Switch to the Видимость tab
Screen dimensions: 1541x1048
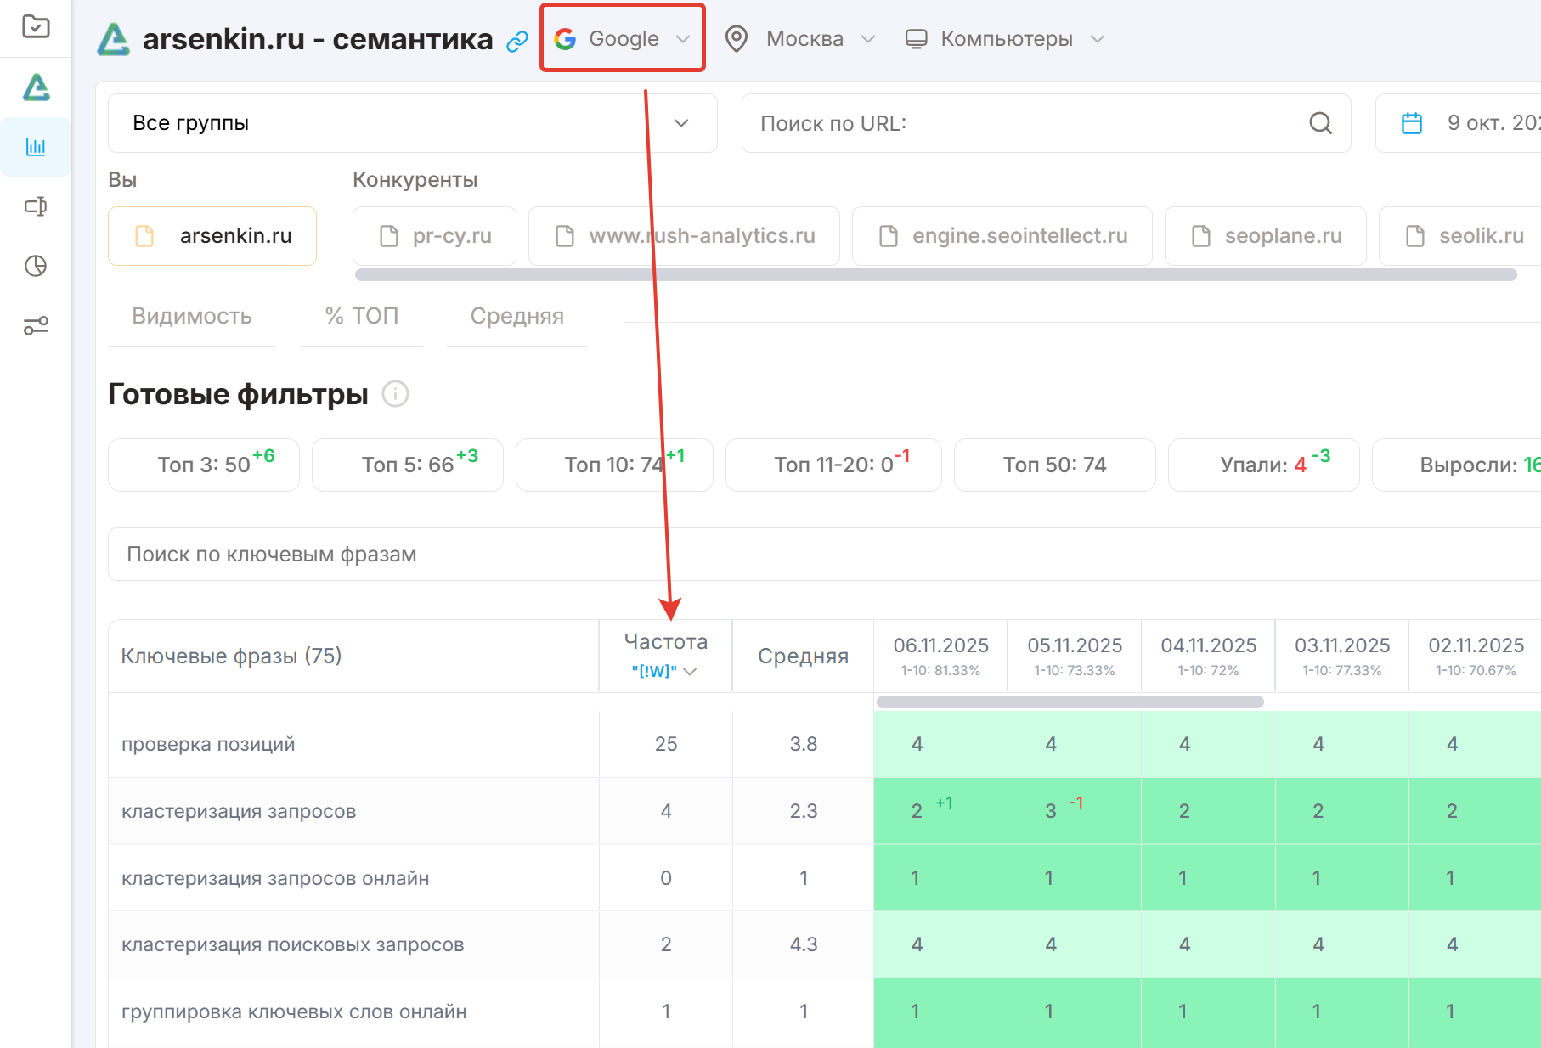click(192, 316)
